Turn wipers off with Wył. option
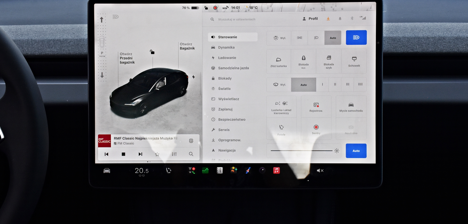The image size is (468, 224). tap(279, 84)
